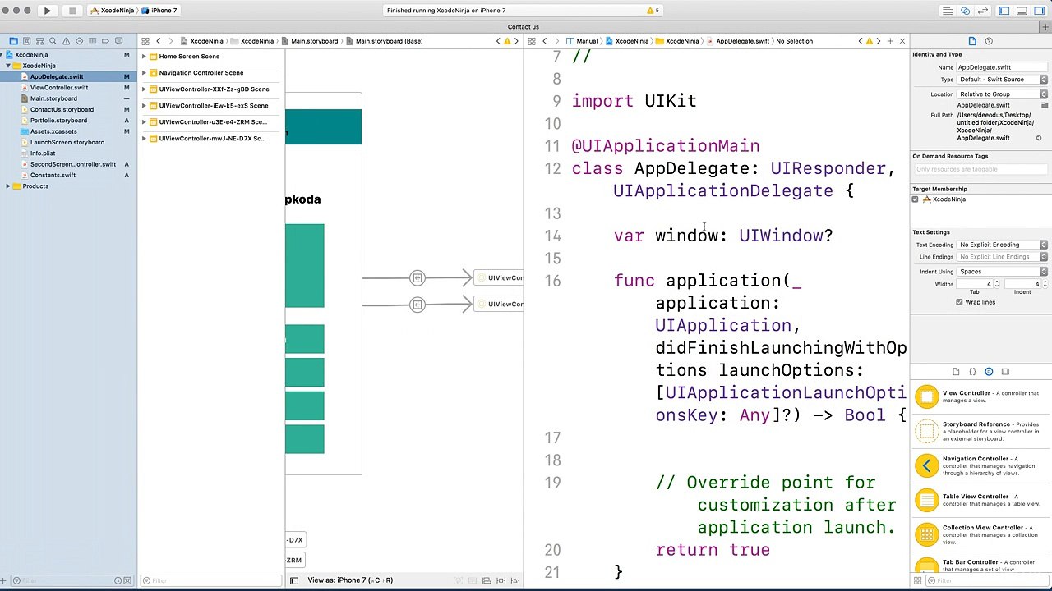Expand Home Screen Scene
1052x591 pixels.
(144, 57)
